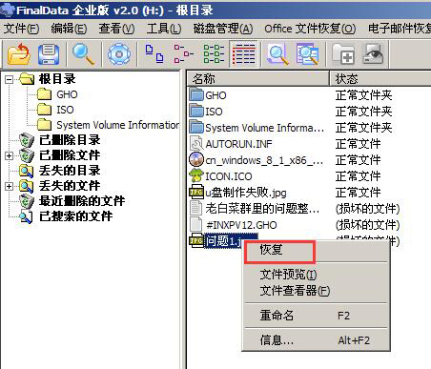
Task: Click the open drive folder toolbar icon
Action: [x=19, y=54]
